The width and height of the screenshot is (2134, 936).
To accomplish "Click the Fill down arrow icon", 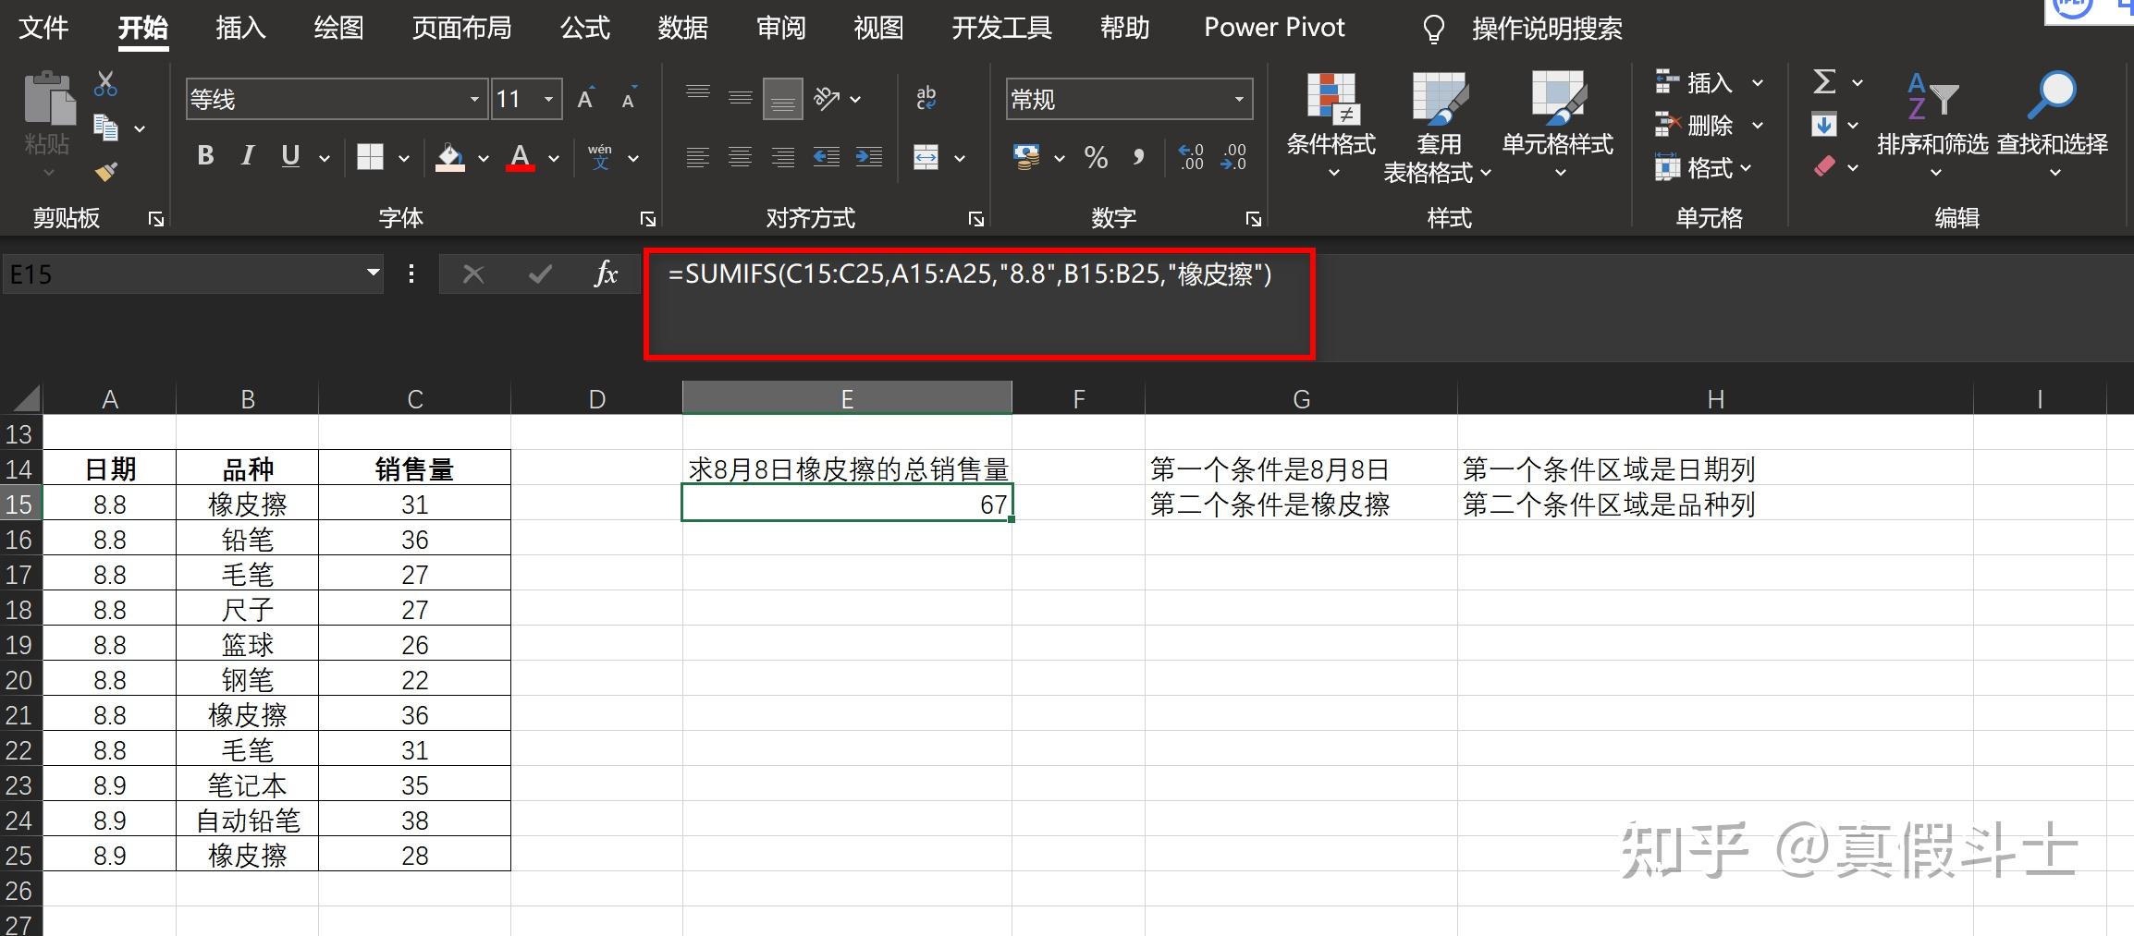I will coord(1824,125).
